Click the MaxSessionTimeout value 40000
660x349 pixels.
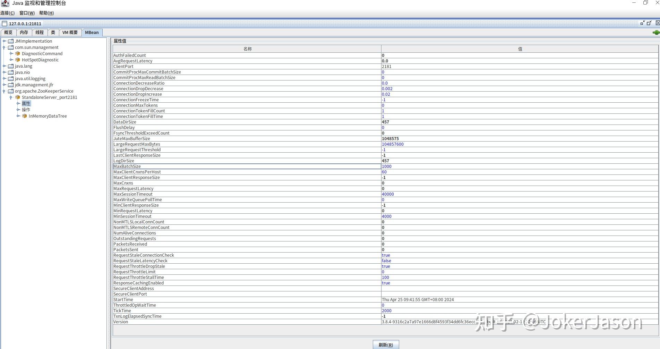point(388,194)
